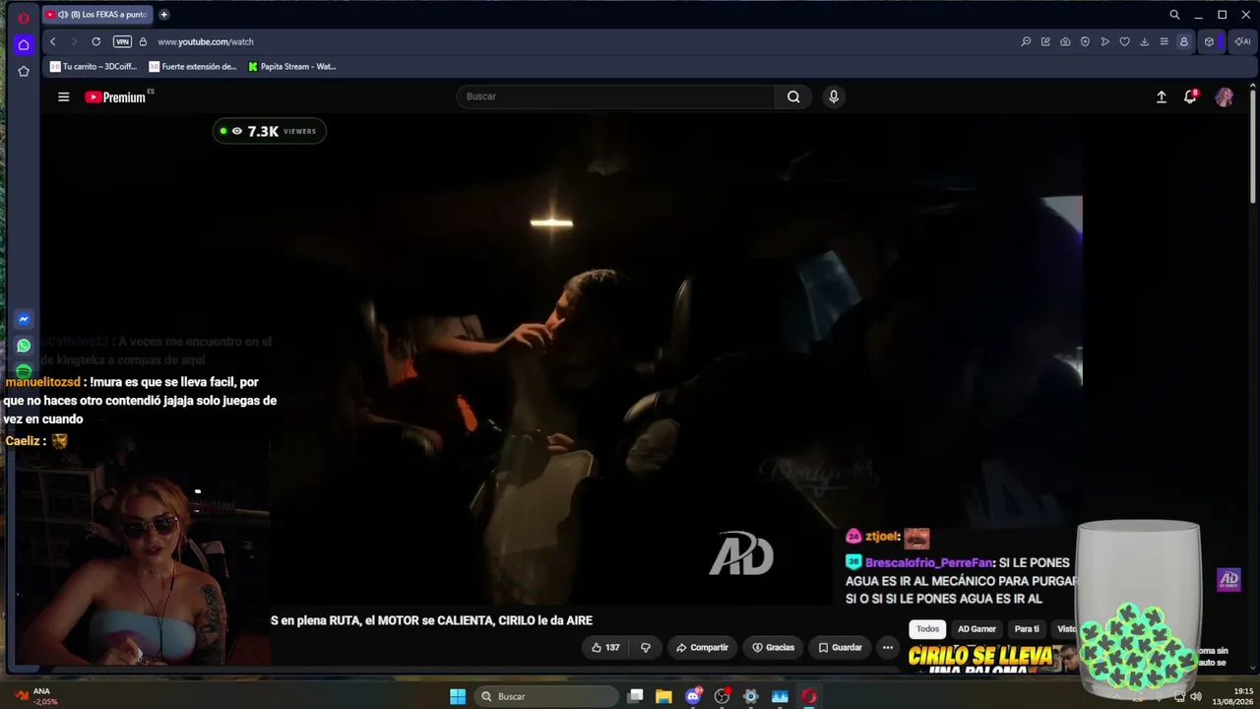Reload the YouTube page

tap(96, 41)
